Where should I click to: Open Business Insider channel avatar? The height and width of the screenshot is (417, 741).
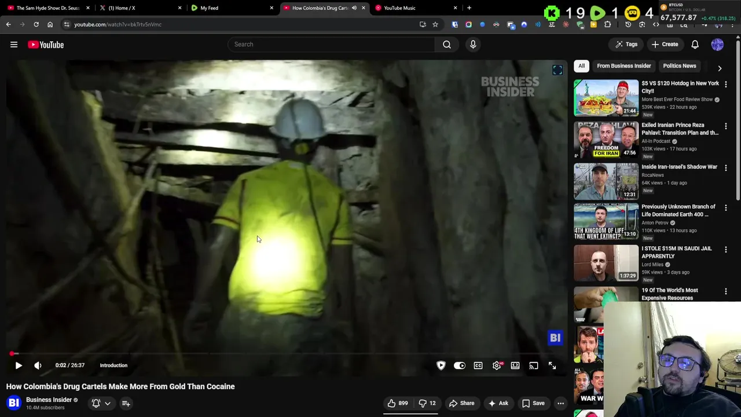pos(14,403)
